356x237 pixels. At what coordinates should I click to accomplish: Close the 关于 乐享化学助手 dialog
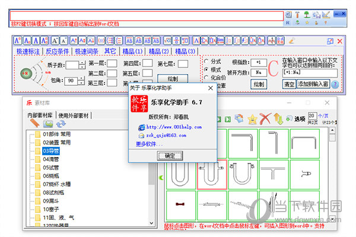pos(211,88)
